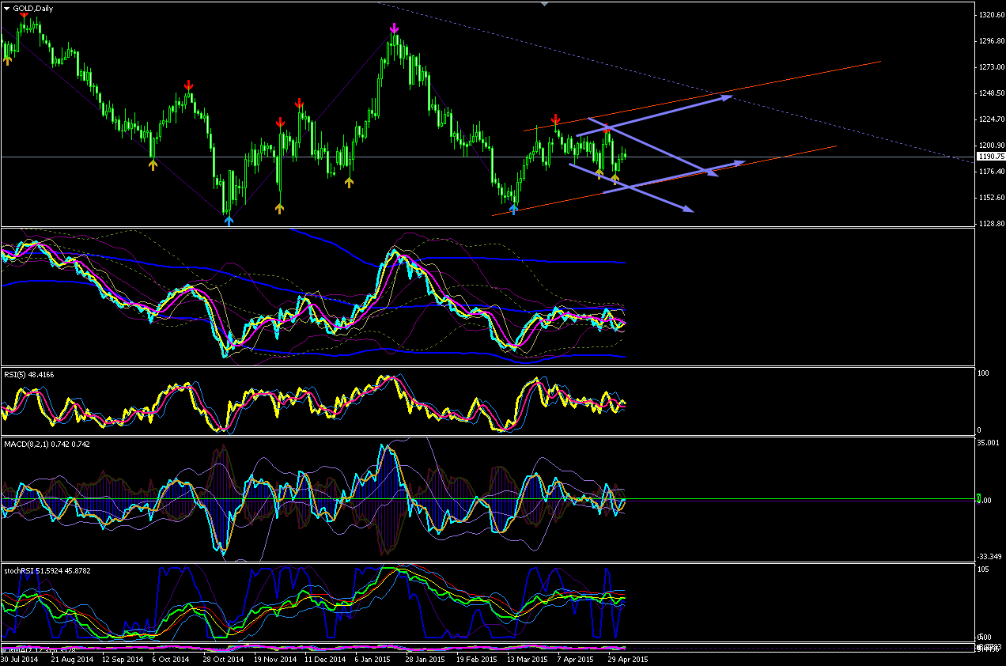Select the orange up arrow at the chart's left edge
This screenshot has height=666, width=1006.
click(7, 59)
